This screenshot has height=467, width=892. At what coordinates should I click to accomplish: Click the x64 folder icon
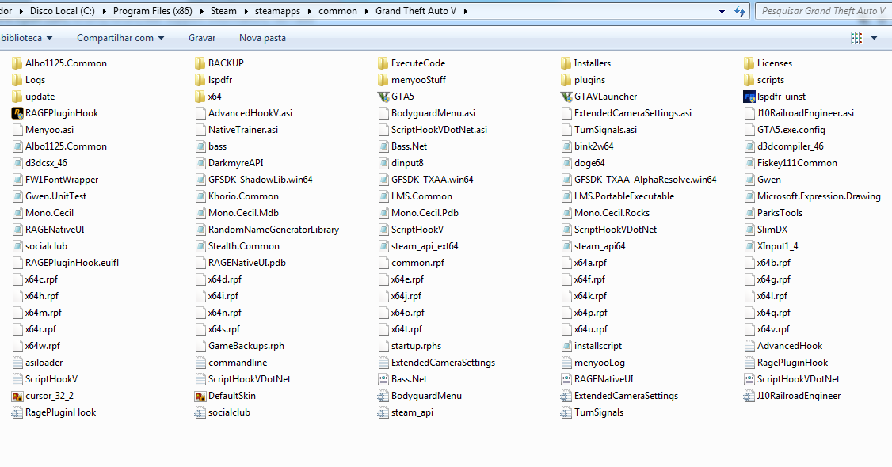200,97
